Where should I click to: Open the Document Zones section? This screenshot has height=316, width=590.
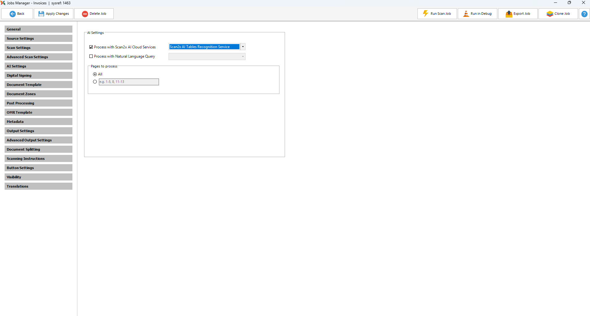pos(39,94)
